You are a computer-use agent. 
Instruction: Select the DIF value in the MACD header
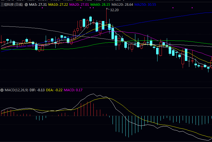click(37, 90)
